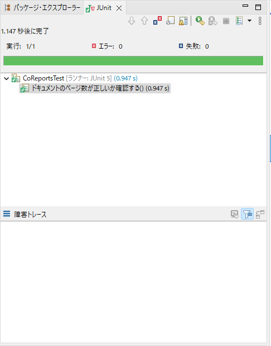Toggle the stack trace filter button
This screenshot has height=346, width=271.
(x=247, y=214)
